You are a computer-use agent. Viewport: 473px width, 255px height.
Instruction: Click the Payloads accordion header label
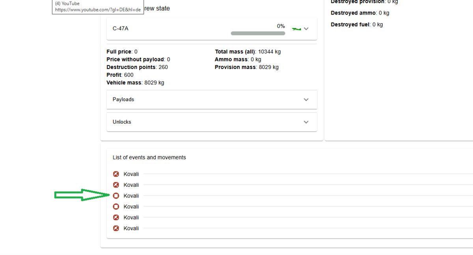click(x=123, y=100)
